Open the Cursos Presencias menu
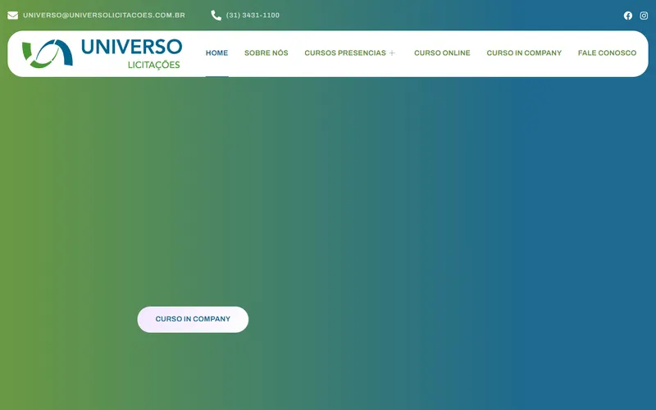656x410 pixels. tap(345, 53)
